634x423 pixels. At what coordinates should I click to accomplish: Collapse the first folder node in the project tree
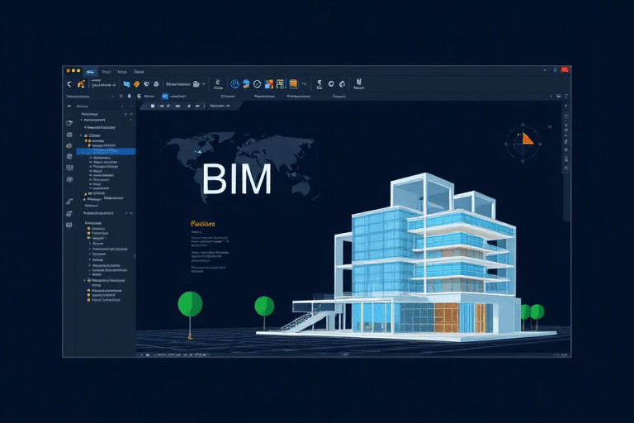81,136
